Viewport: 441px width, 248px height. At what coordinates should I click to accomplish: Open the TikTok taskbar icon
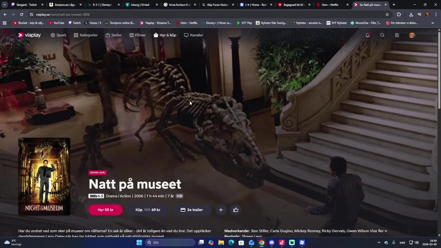coord(281,242)
